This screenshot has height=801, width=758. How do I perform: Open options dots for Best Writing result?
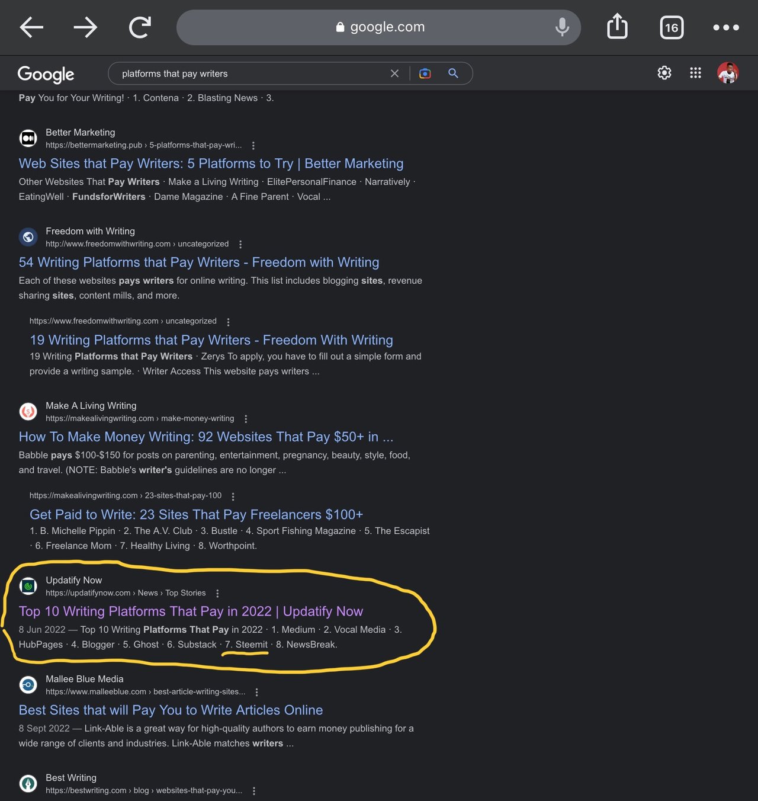(x=254, y=791)
